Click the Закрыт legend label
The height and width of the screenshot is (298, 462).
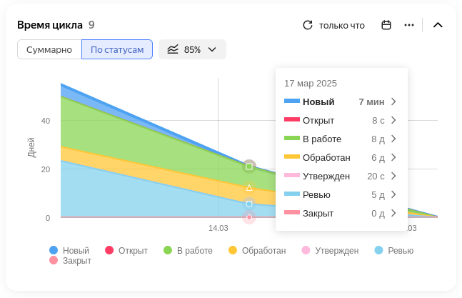[x=77, y=261]
